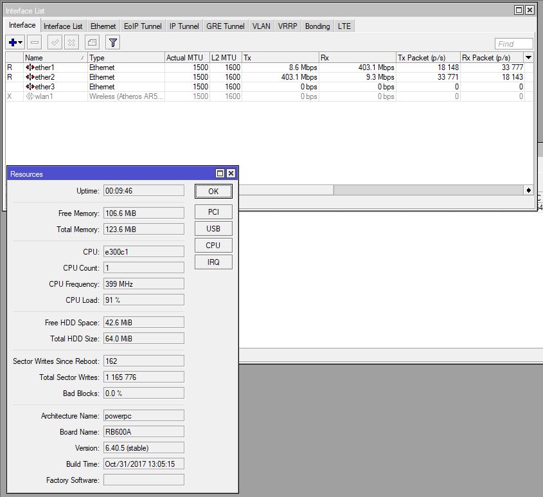Screen dimensions: 543x497
Task: Click the Uptime field 00:09:46
Action: pyautogui.click(x=144, y=190)
